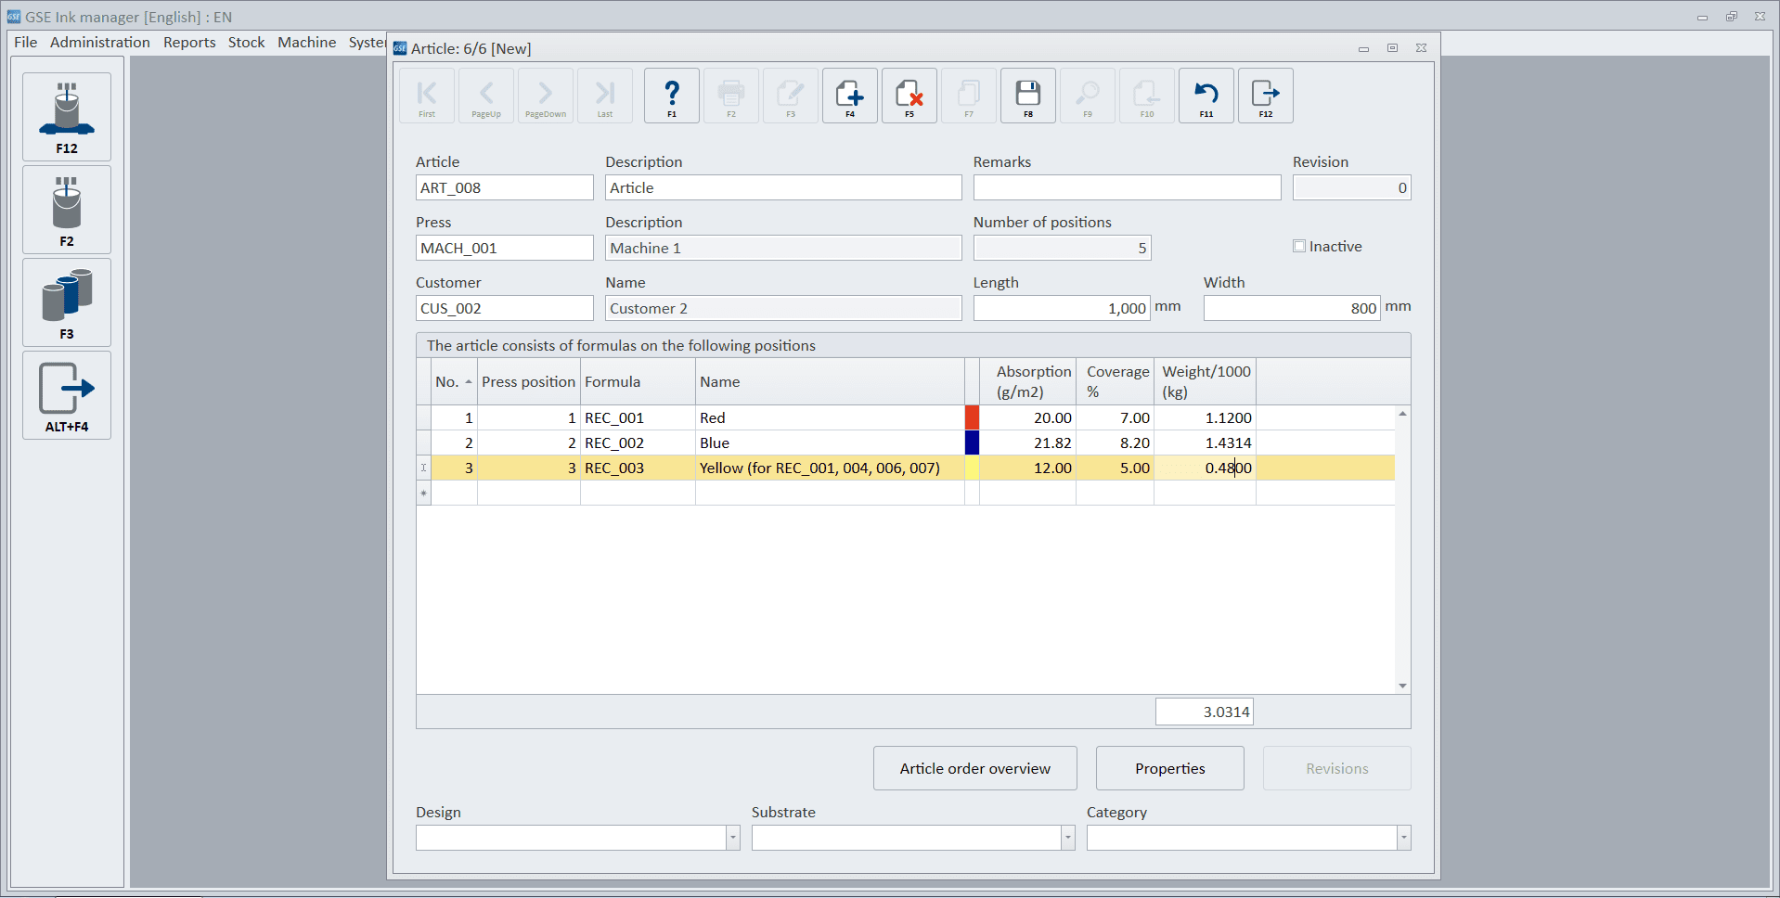
Task: Click the Delete record F5 icon
Action: click(x=909, y=95)
